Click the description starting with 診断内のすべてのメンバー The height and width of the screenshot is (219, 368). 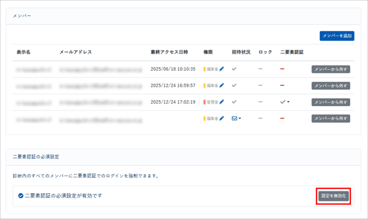[86, 176]
